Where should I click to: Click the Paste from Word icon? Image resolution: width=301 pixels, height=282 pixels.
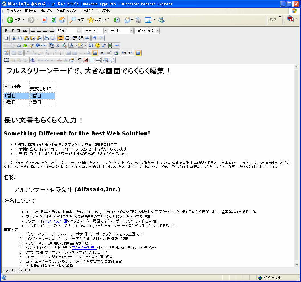tap(39, 38)
